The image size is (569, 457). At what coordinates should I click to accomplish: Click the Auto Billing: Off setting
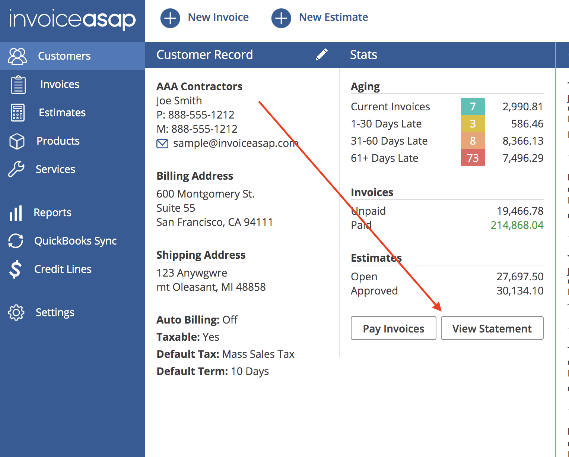click(197, 320)
